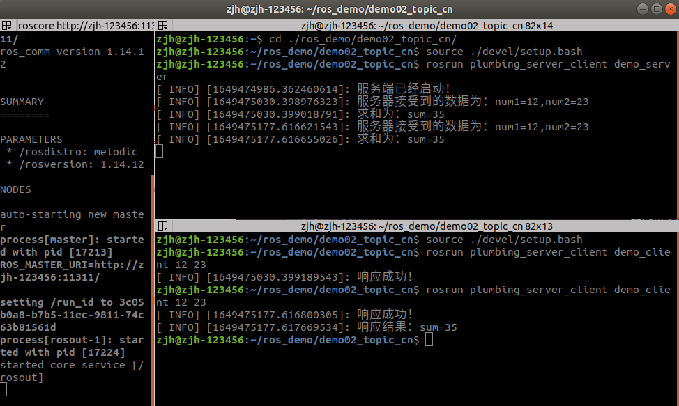Viewport: 679px width, 406px height.
Task: Open the 82x14 terminal pane's grid icon
Action: coord(163,26)
